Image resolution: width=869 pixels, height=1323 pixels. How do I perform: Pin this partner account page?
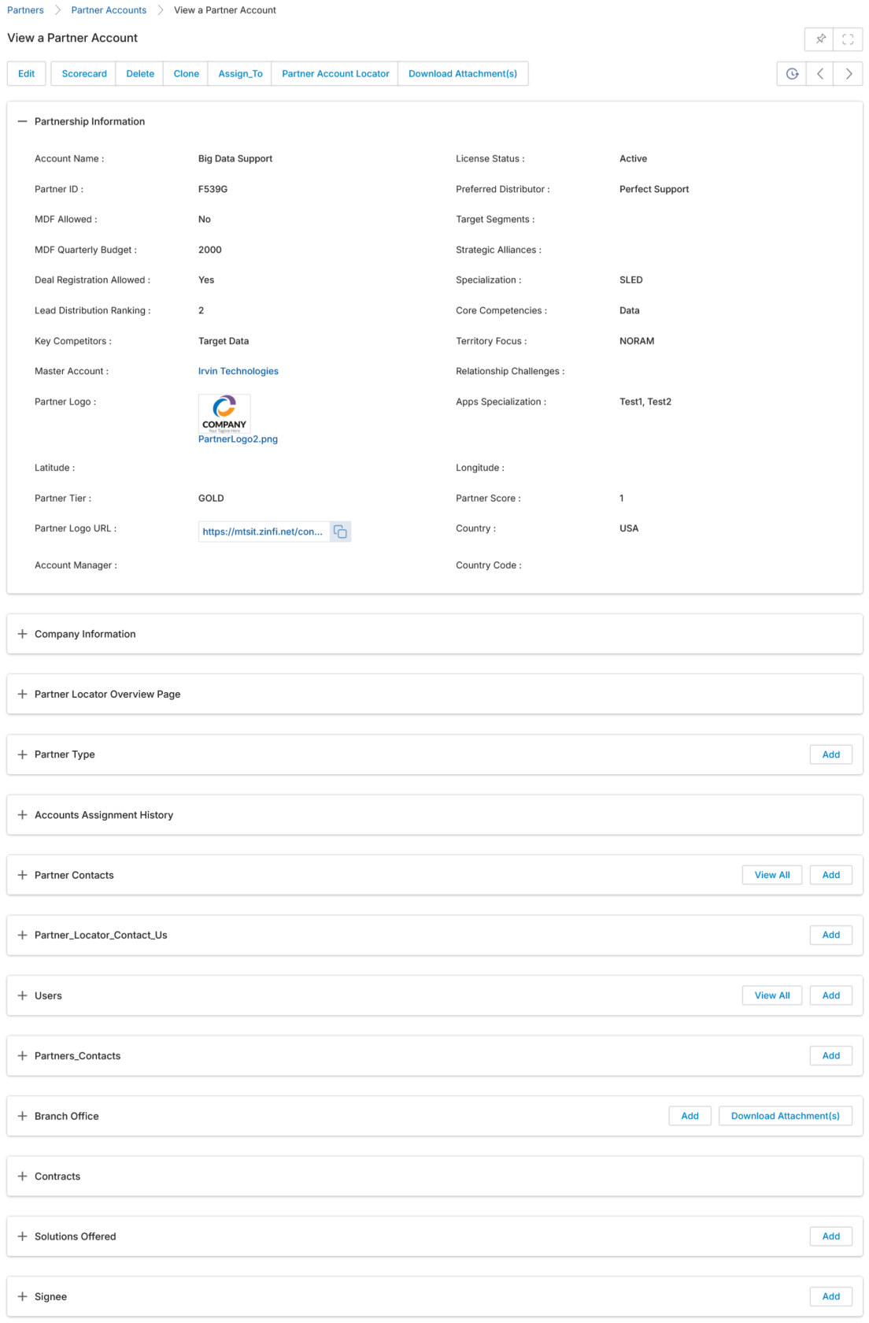coord(820,39)
